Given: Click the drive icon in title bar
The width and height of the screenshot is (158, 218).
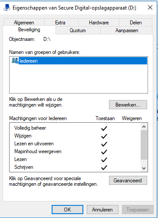Looking at the screenshot, I should [7, 7].
